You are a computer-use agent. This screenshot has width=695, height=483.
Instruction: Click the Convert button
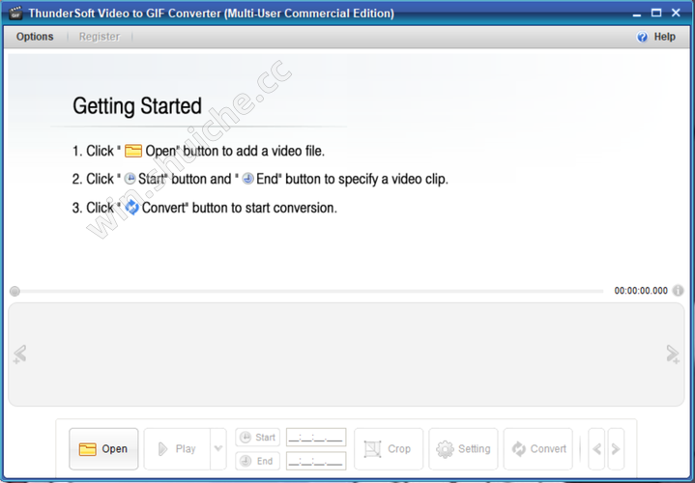tap(538, 449)
